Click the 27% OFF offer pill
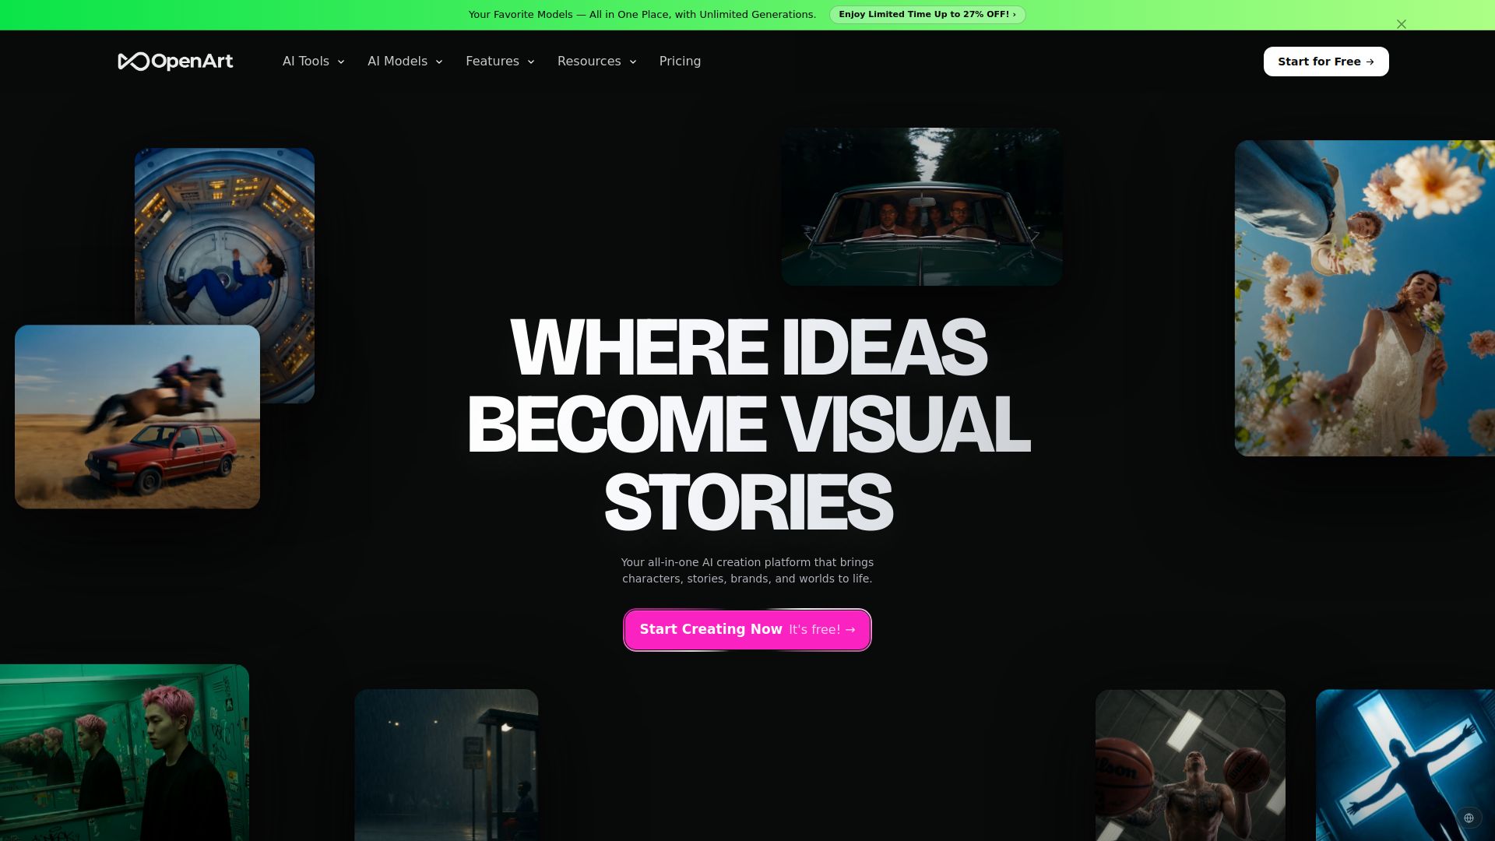 927,14
